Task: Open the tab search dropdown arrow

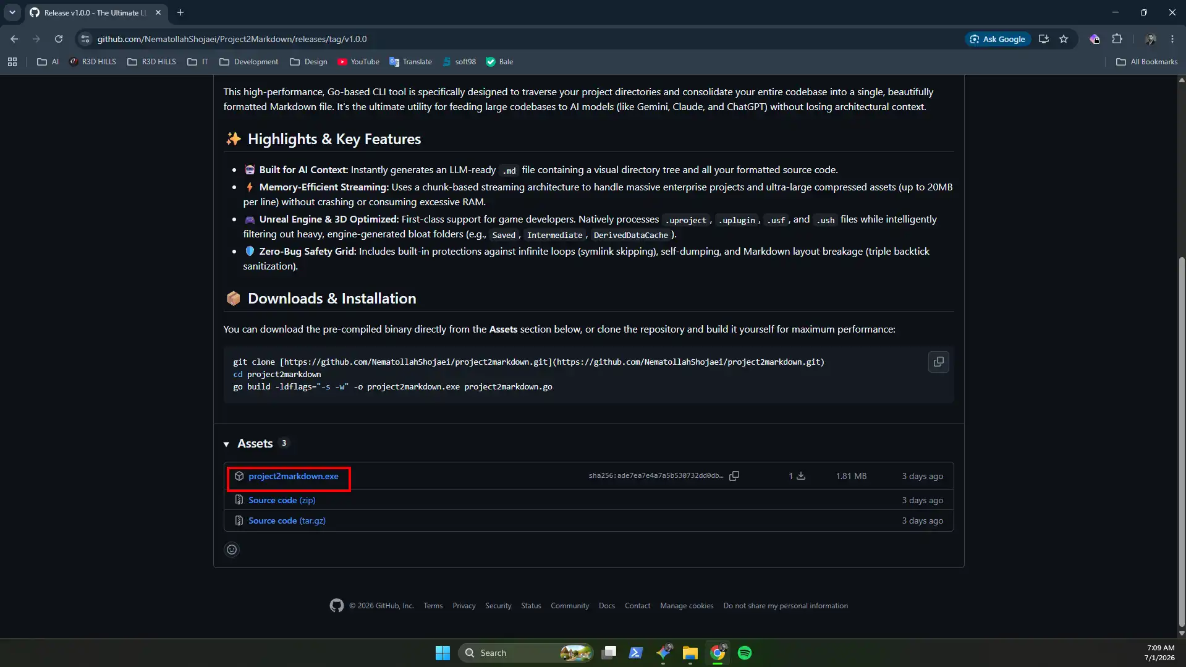Action: click(x=12, y=12)
